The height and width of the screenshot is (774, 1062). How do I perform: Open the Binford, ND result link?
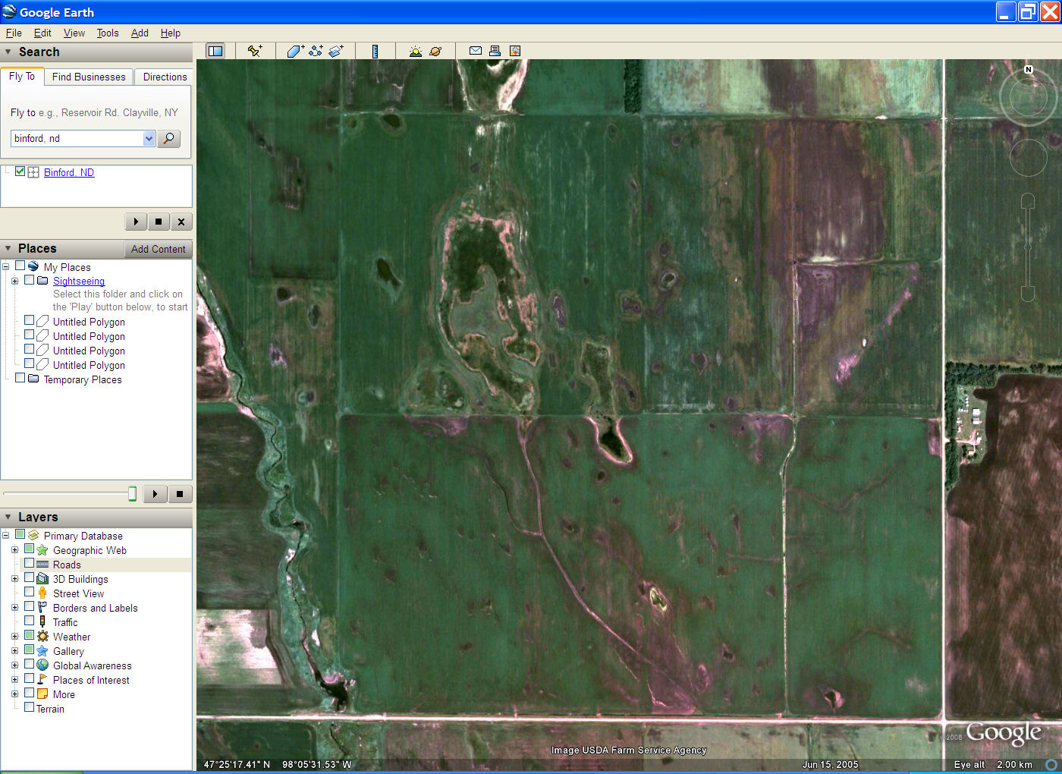pos(69,172)
